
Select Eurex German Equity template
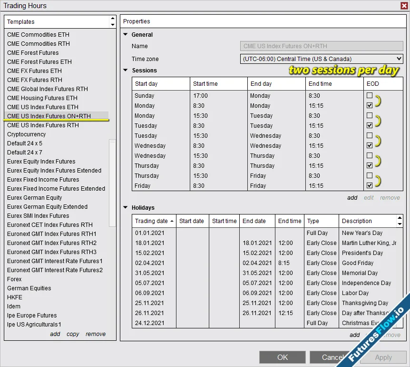point(35,197)
